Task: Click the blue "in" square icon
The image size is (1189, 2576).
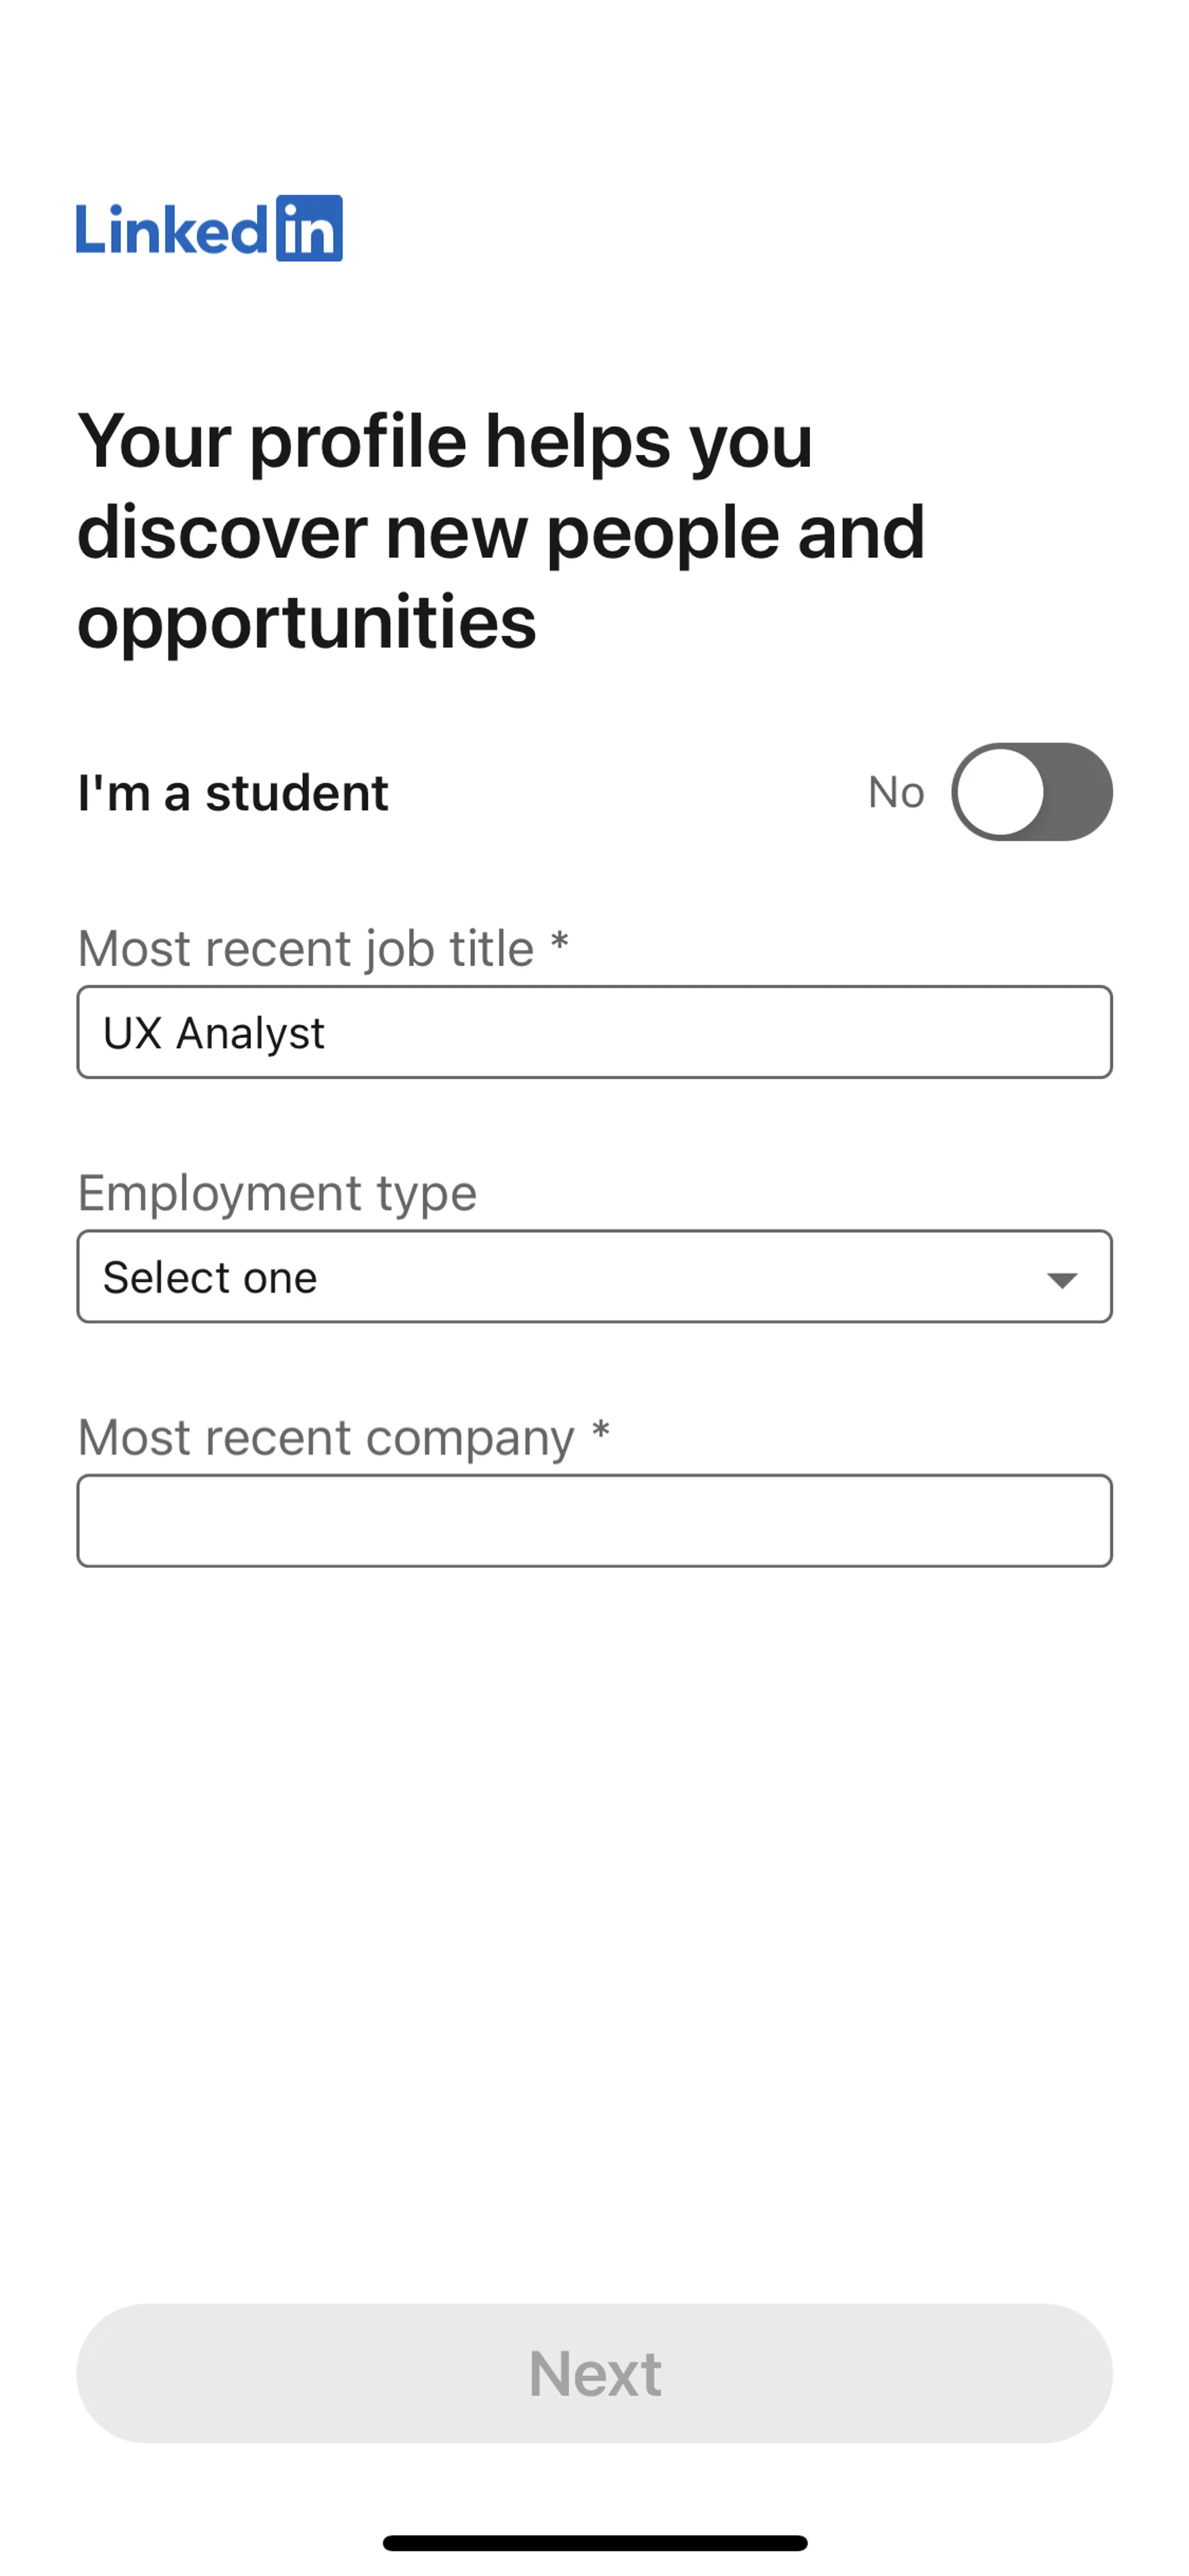Action: pyautogui.click(x=309, y=229)
